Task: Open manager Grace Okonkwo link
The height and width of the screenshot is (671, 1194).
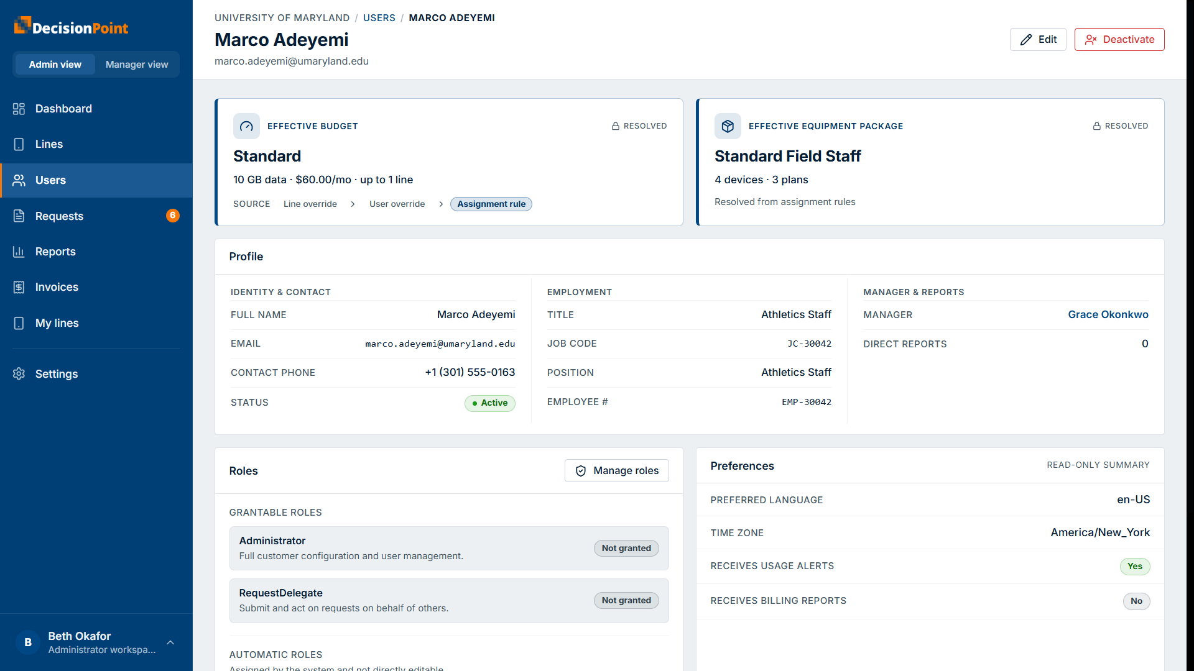Action: (1108, 314)
